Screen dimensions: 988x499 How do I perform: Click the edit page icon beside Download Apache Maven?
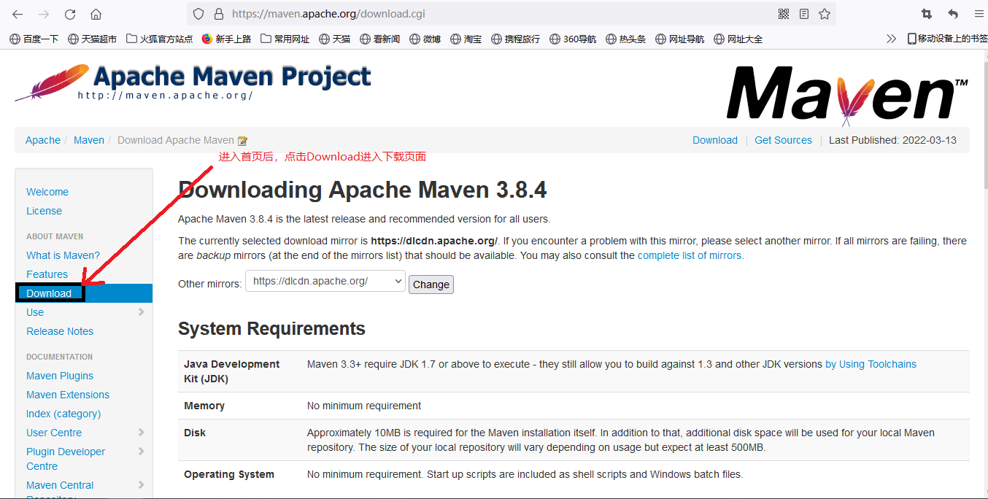[243, 141]
